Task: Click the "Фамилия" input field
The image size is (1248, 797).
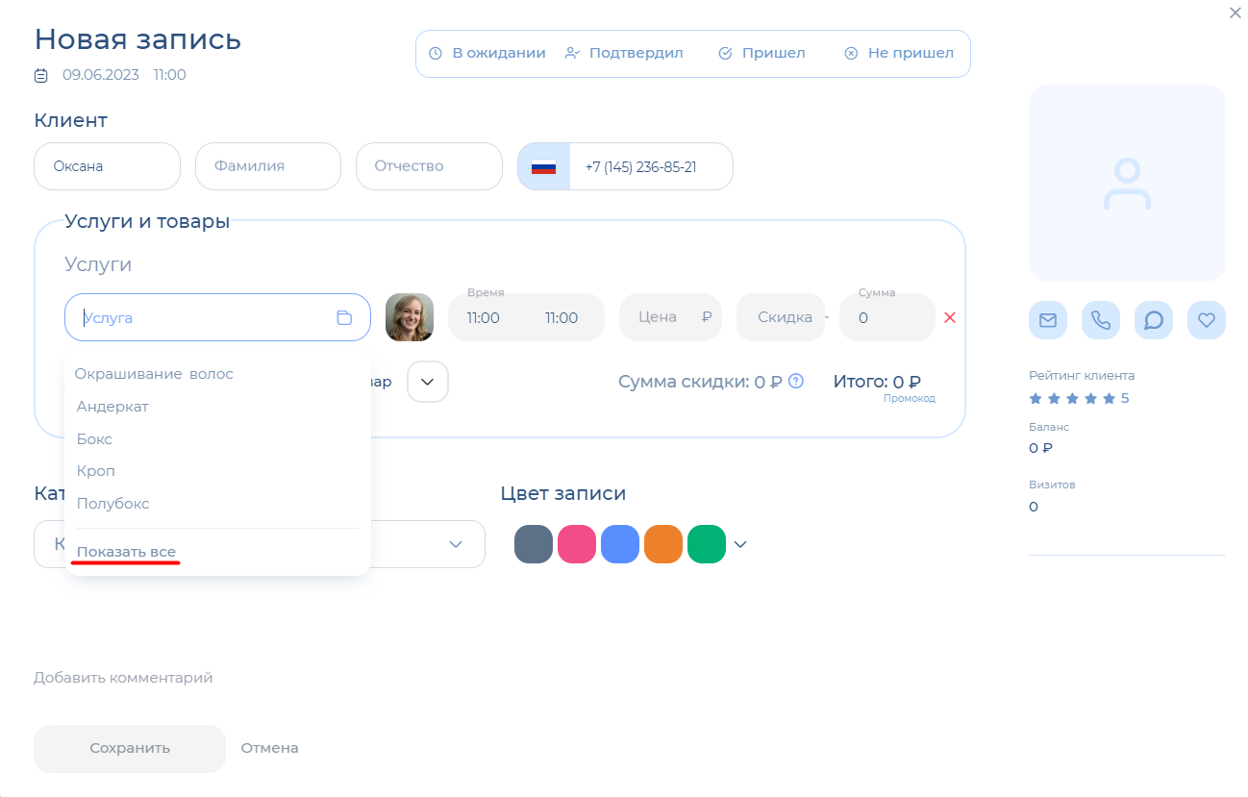Action: (268, 166)
